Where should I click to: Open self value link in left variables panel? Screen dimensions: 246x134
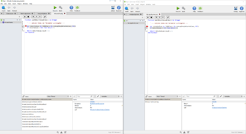(100, 110)
